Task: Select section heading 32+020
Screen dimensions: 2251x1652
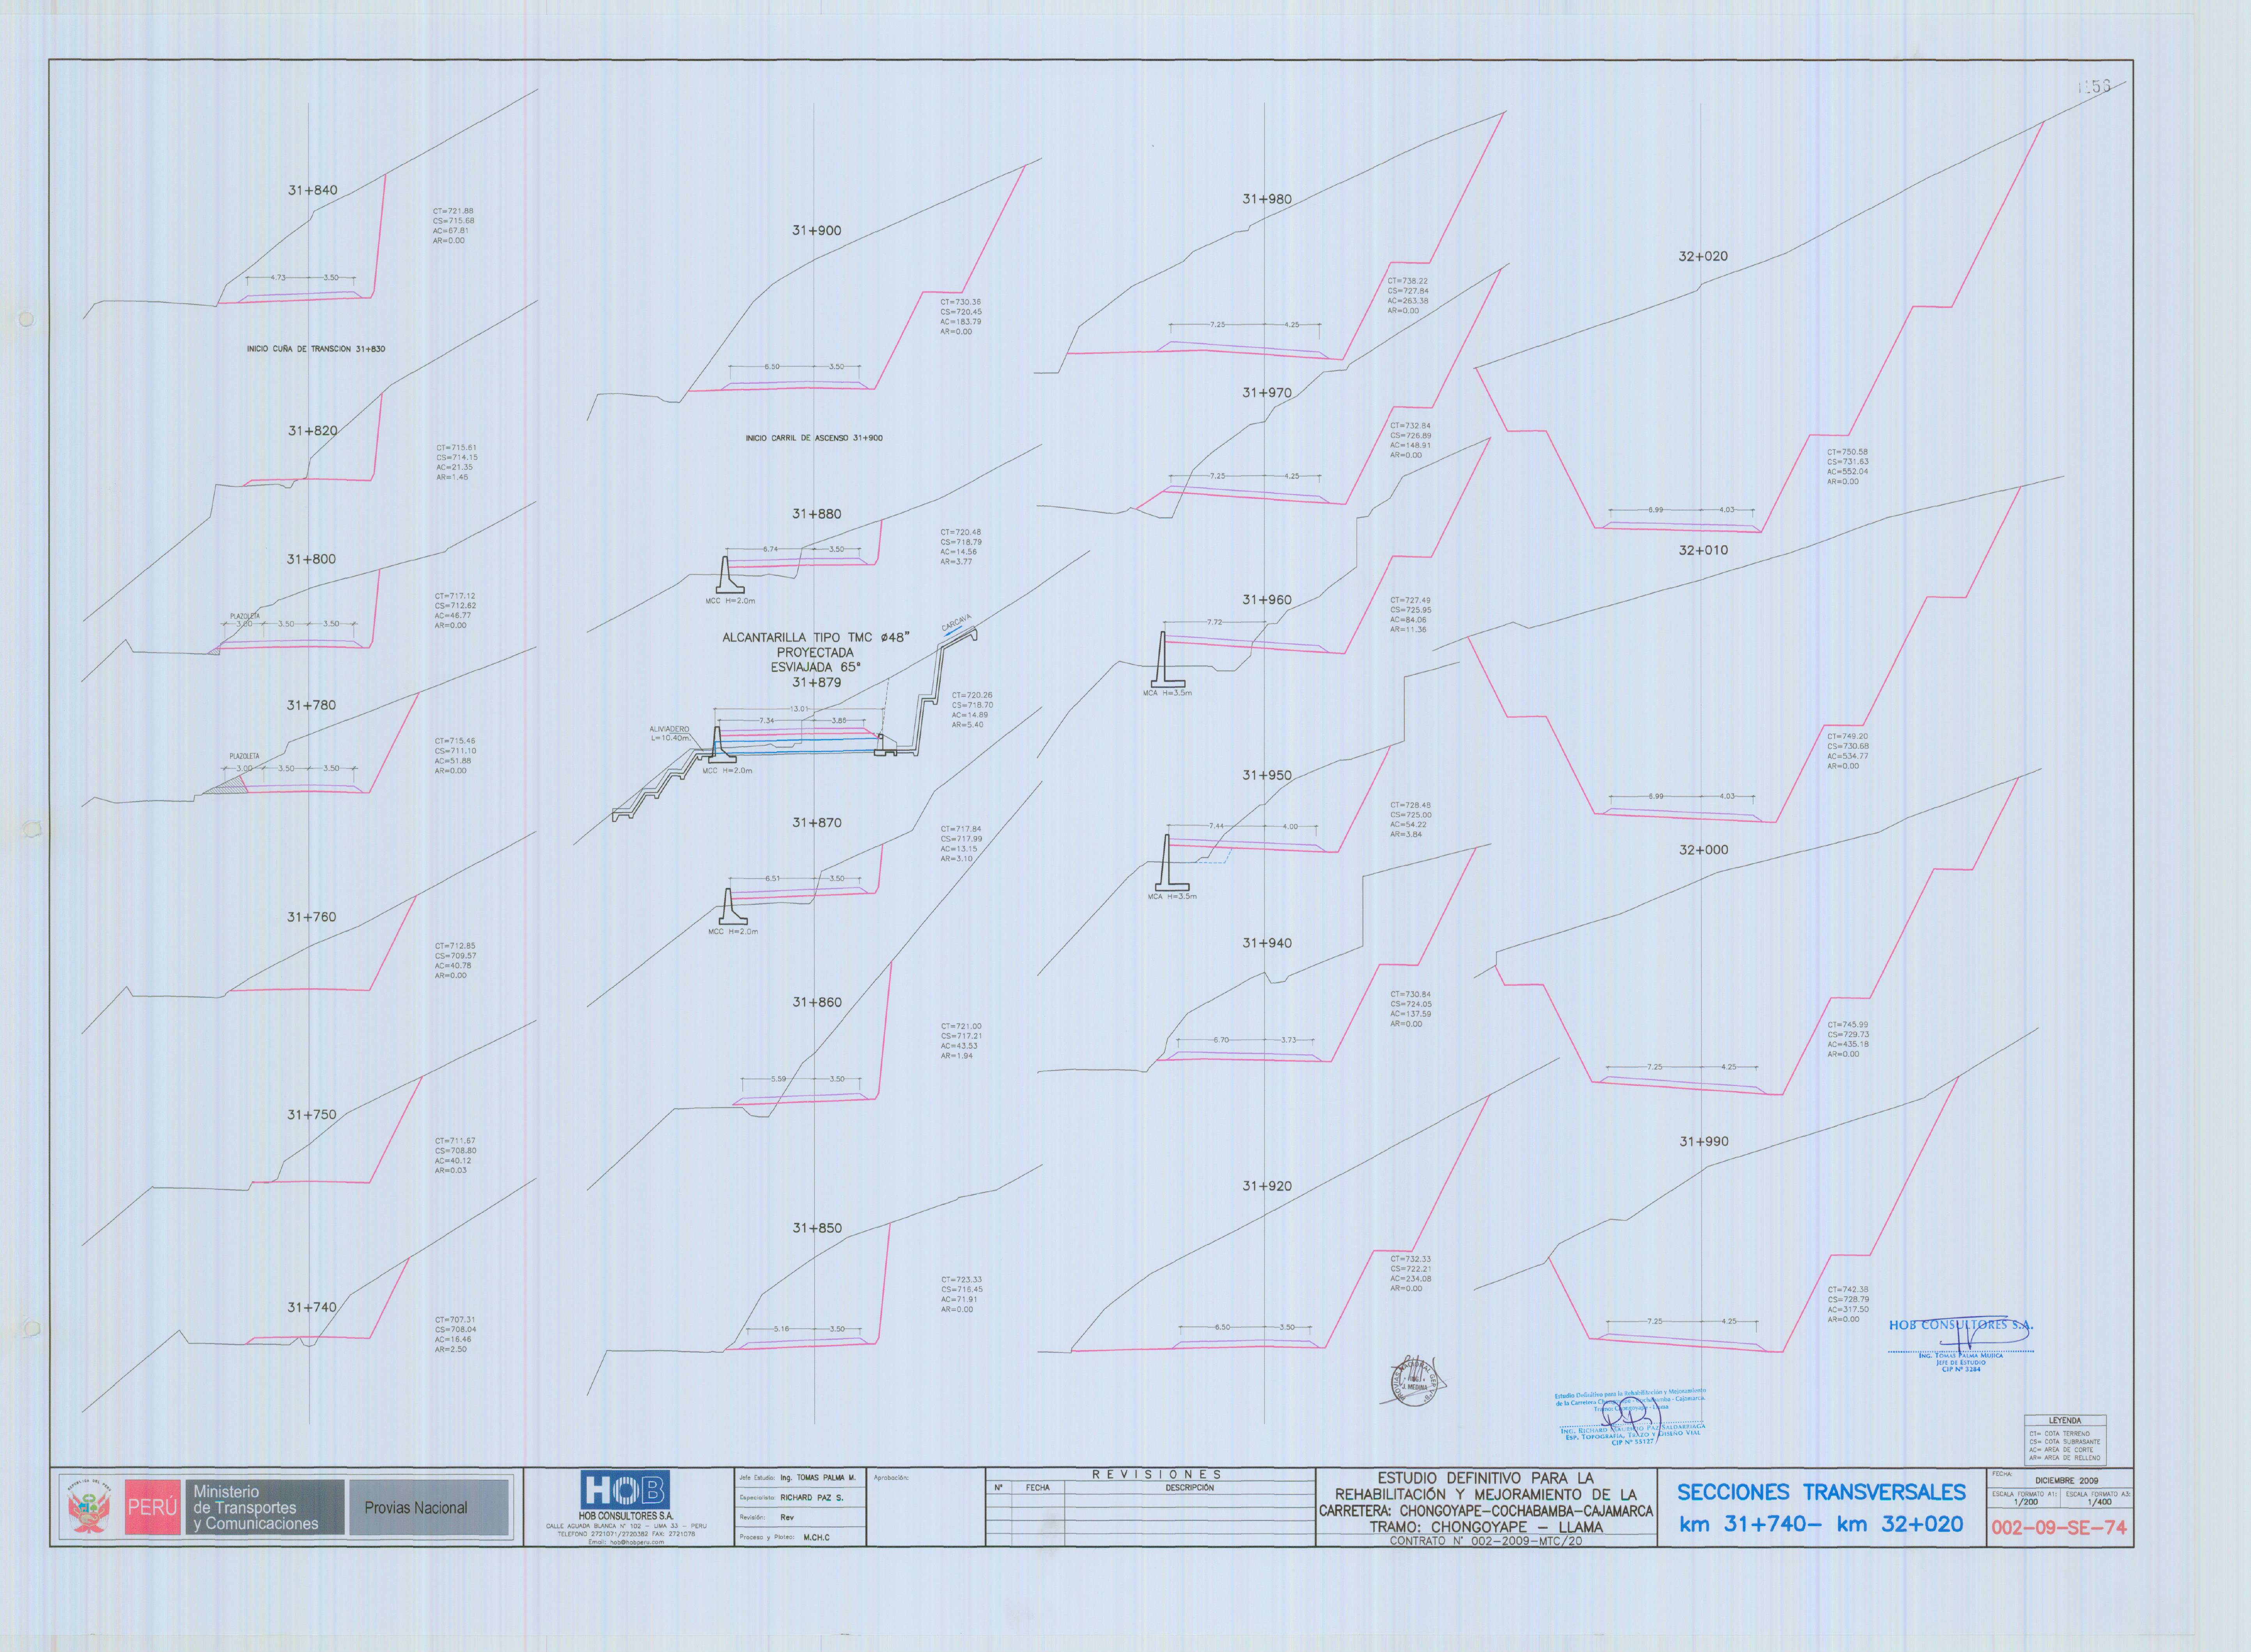Action: click(1703, 256)
